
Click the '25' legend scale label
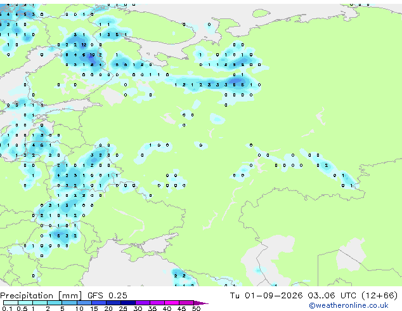(x=123, y=308)
